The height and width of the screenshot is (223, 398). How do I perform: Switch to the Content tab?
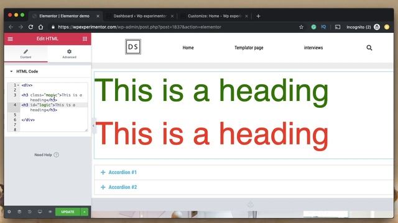click(26, 54)
